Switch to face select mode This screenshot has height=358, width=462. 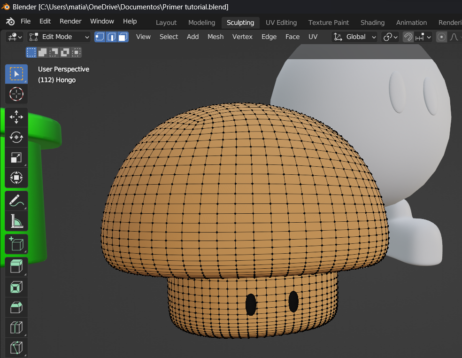tap(123, 37)
